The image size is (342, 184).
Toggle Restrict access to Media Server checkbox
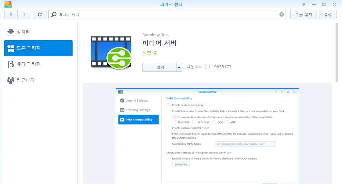[168, 159]
